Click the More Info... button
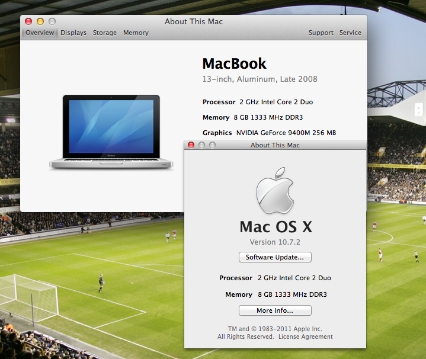This screenshot has width=426, height=359. point(275,310)
